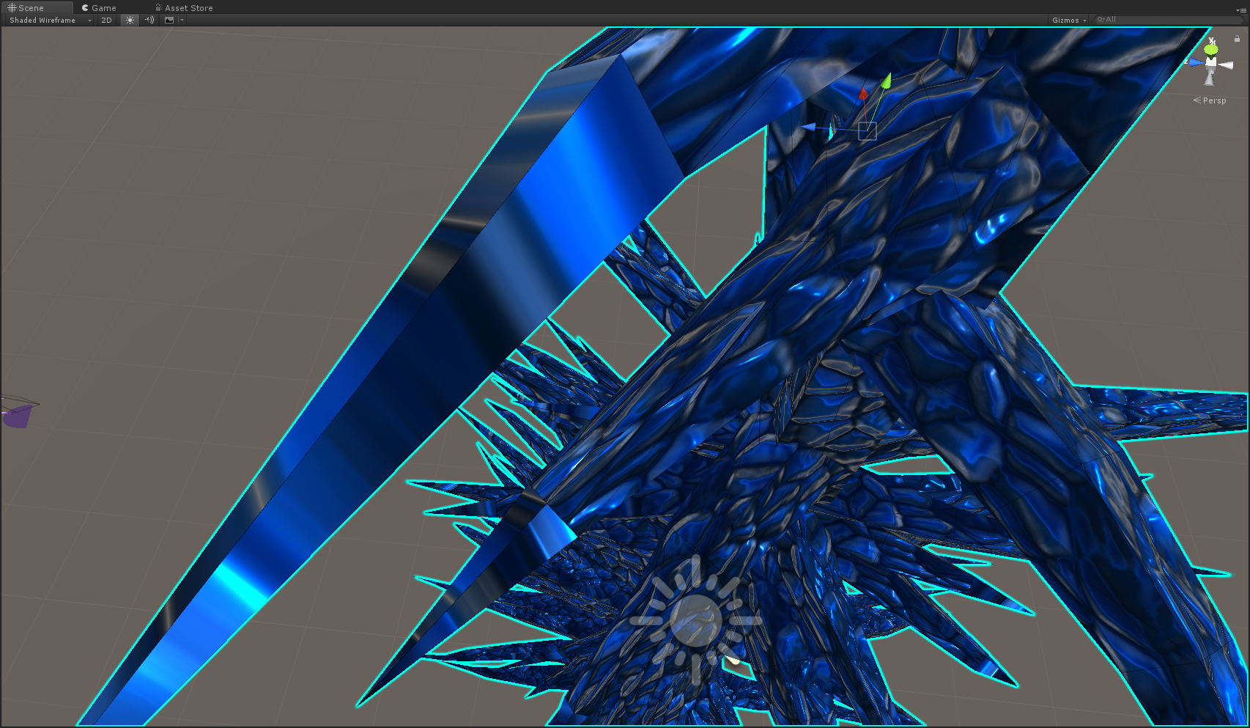Toggle scene lighting sun button
1250x728 pixels.
click(130, 21)
